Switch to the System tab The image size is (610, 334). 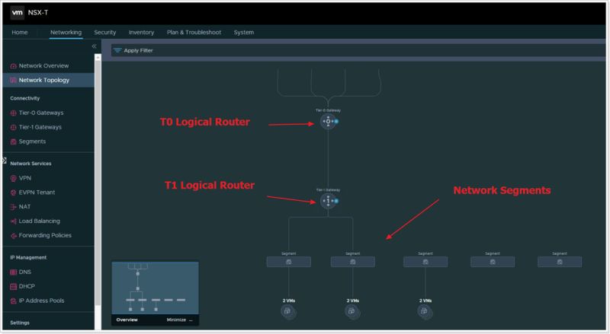tap(244, 32)
